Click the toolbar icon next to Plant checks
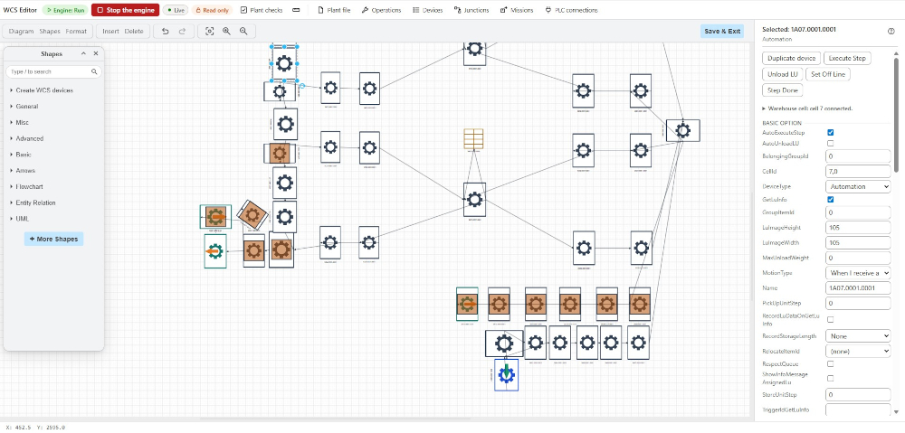 pyautogui.click(x=296, y=10)
